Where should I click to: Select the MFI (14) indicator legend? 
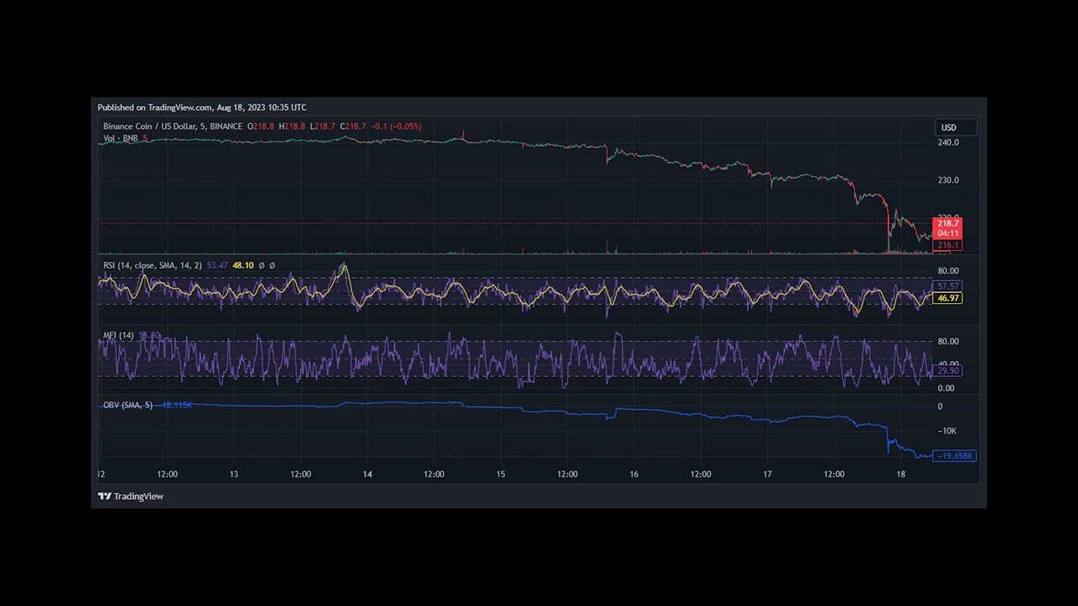tap(119, 336)
